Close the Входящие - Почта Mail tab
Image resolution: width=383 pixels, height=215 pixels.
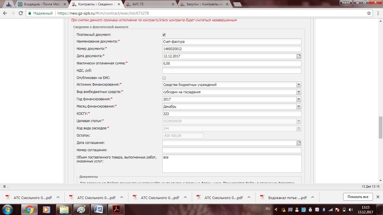(65, 4)
